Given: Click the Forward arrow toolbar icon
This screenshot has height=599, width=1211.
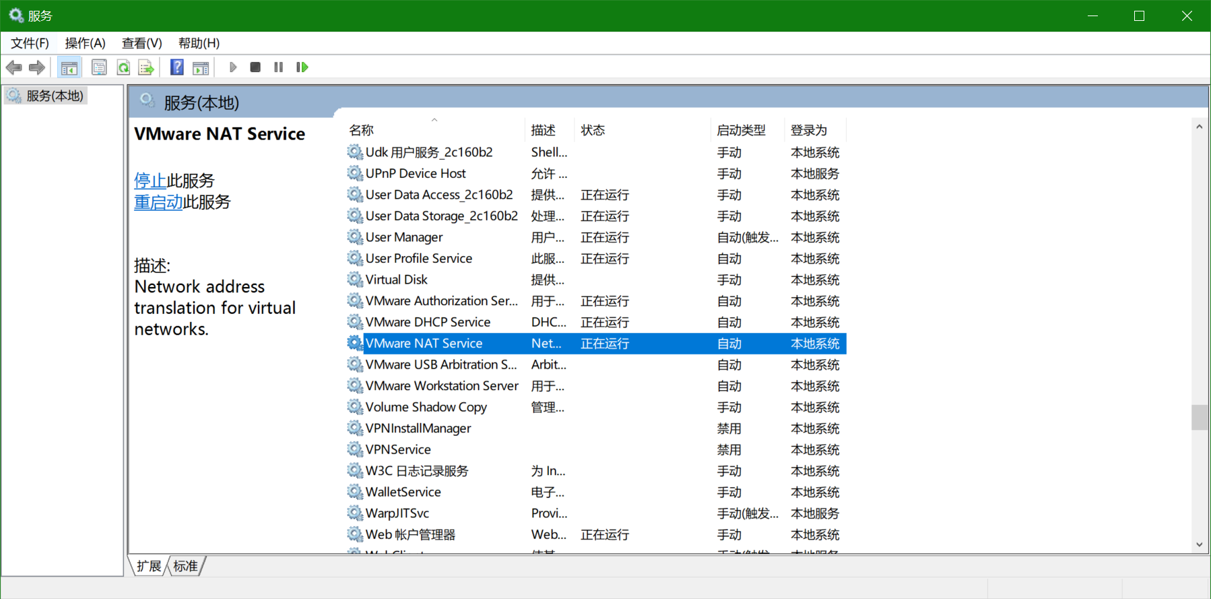Looking at the screenshot, I should (x=37, y=67).
